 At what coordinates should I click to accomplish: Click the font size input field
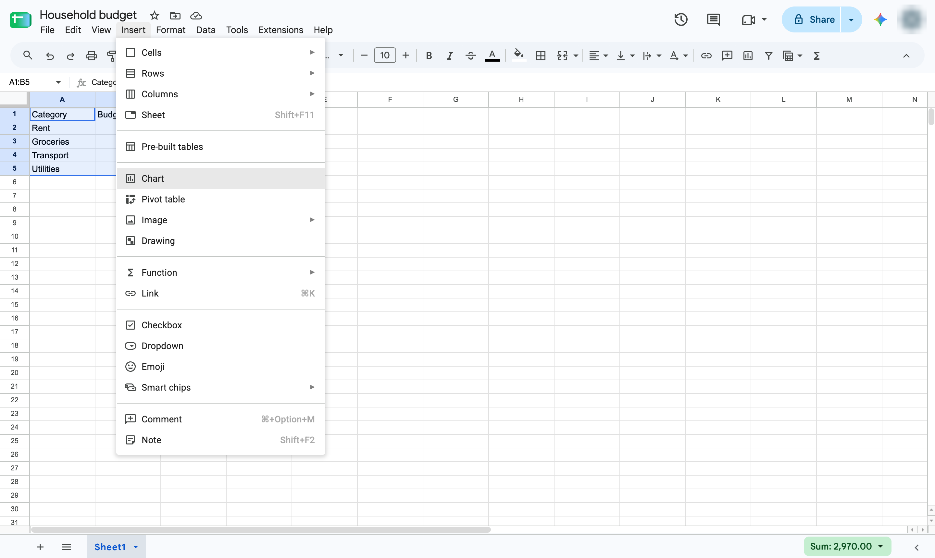[385, 56]
